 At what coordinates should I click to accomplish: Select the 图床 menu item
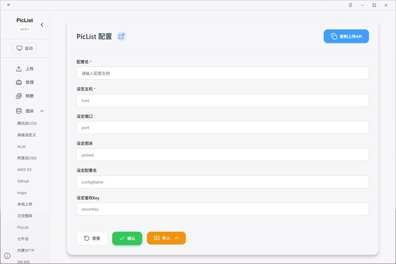pos(25,111)
